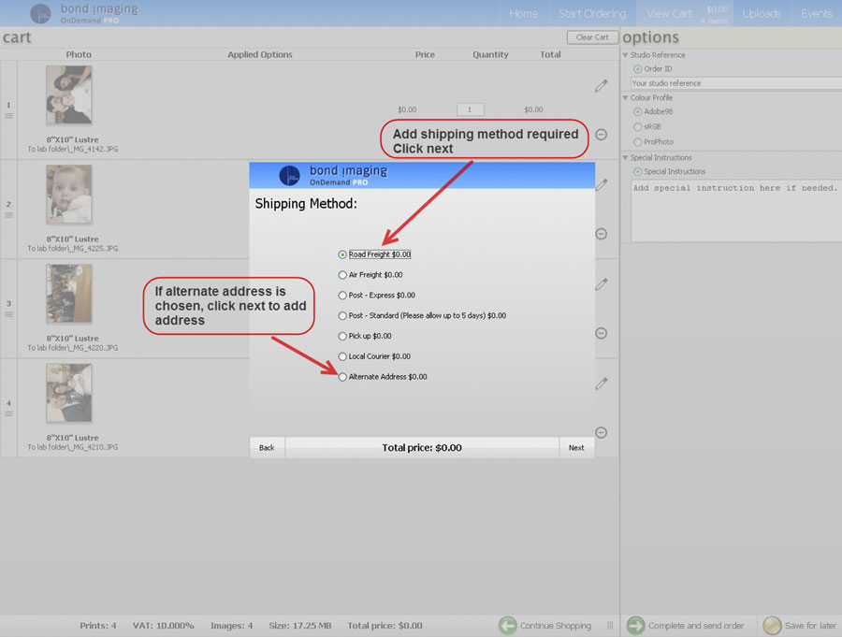Click the pencil edit icon for item 3
Image resolution: width=842 pixels, height=637 pixels.
[x=601, y=284]
